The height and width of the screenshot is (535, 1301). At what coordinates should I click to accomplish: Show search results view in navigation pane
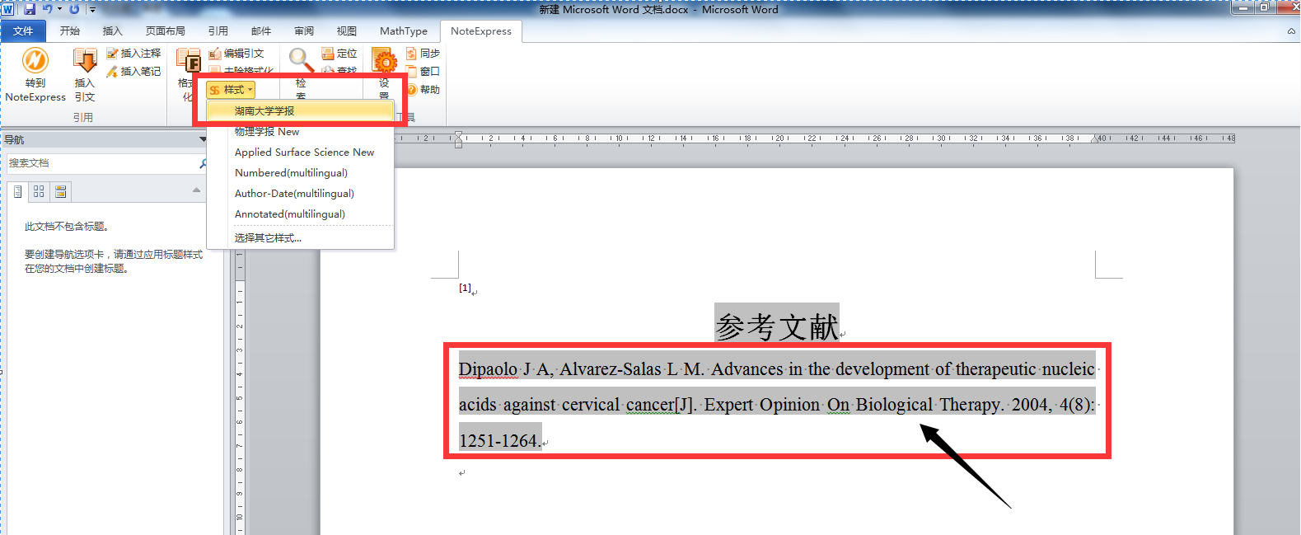point(60,192)
